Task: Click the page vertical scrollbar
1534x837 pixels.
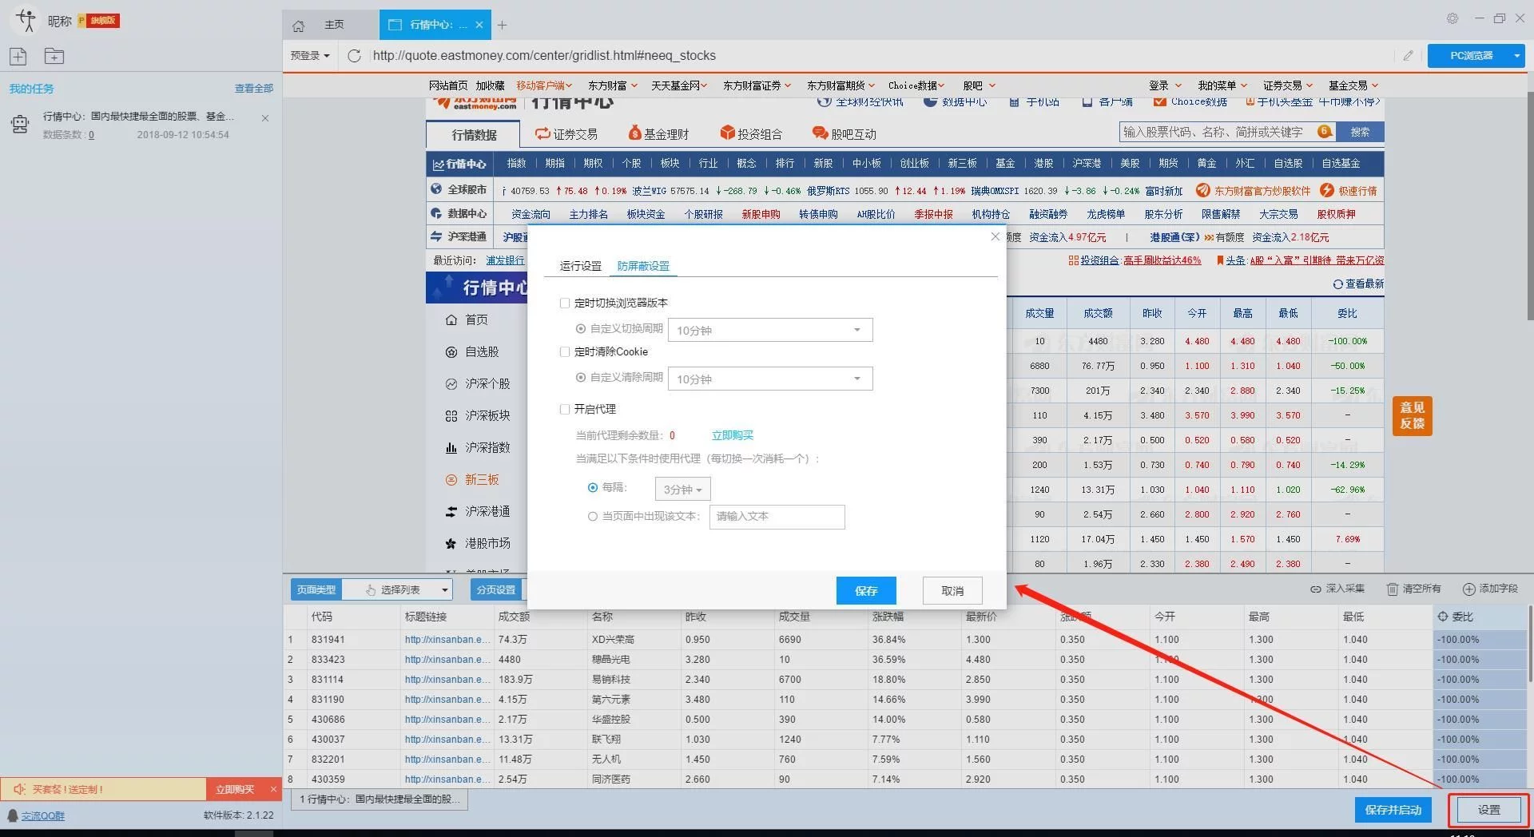Action: click(x=1529, y=208)
